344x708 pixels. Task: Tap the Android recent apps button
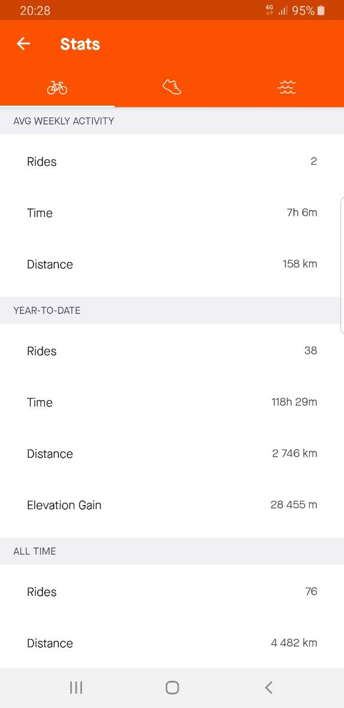pyautogui.click(x=76, y=687)
